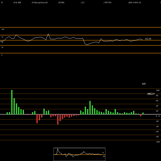
Task: Click the RSI value label 52.56
Action: click(148, 39)
